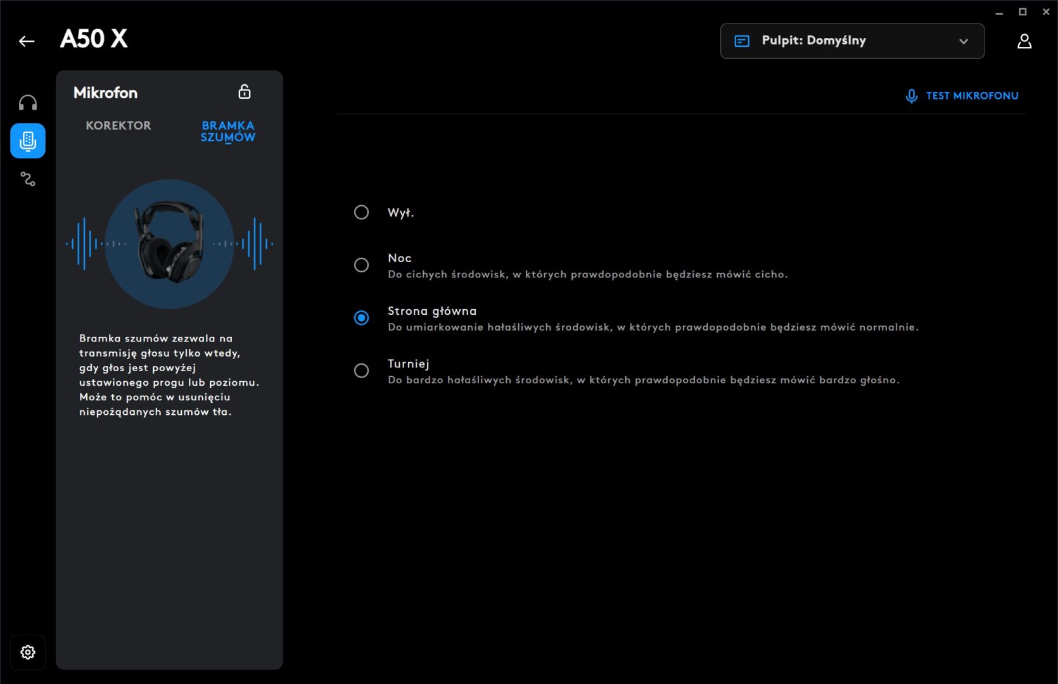
Task: Open the user account profile icon
Action: coord(1024,41)
